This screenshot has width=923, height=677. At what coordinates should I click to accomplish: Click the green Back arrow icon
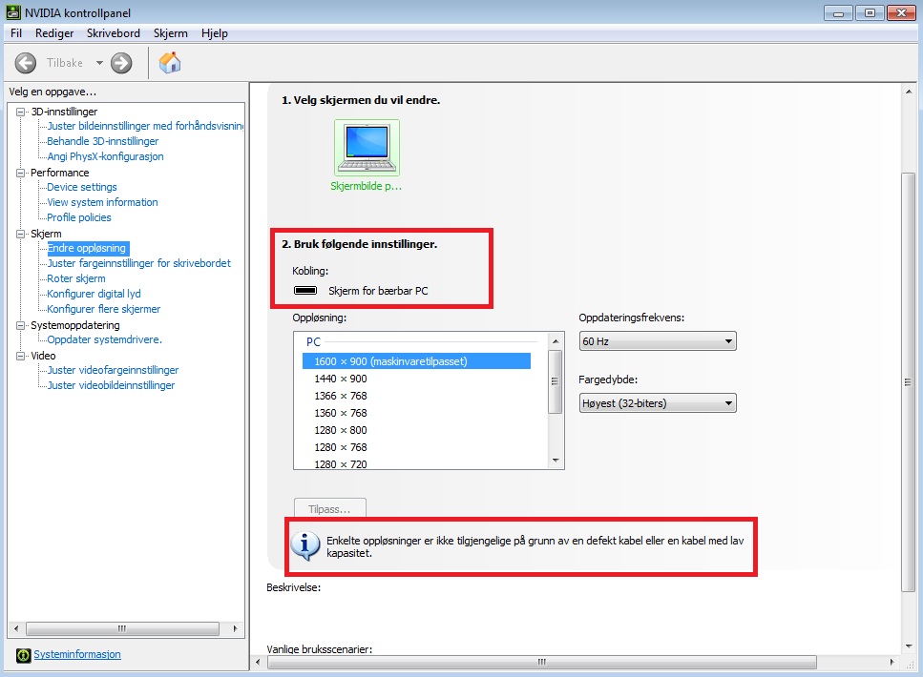[26, 63]
